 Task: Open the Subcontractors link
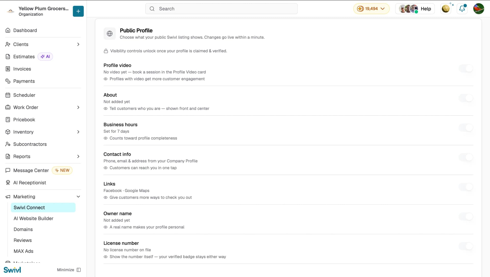[30, 144]
